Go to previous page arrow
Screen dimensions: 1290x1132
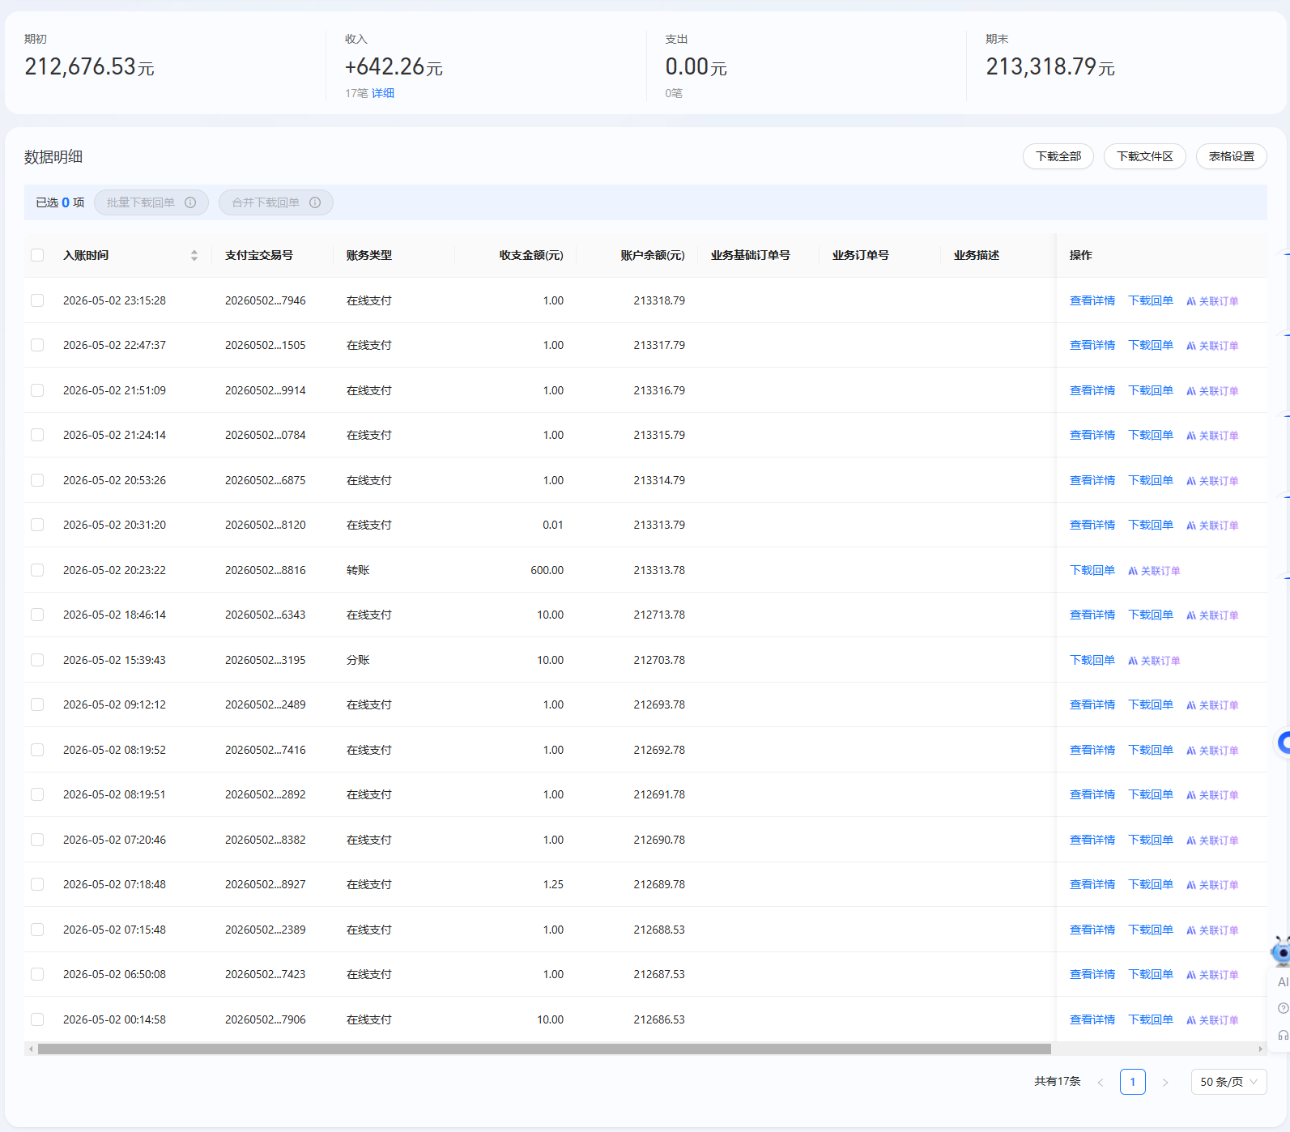(1101, 1083)
